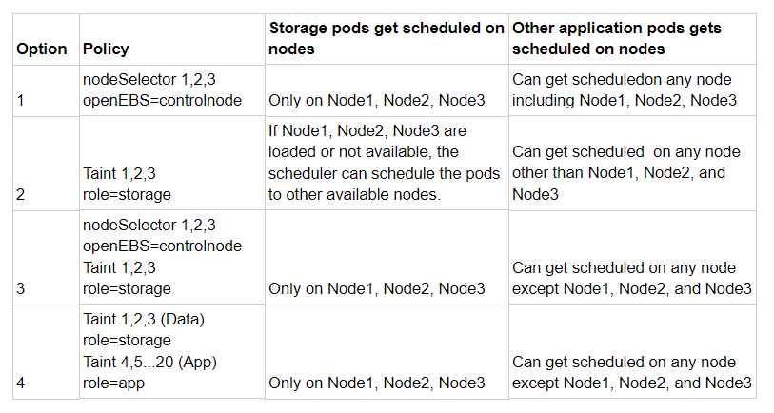Select "Only on Node1, Node2, Node3" in option 4 row
The image size is (774, 413).
tap(377, 383)
